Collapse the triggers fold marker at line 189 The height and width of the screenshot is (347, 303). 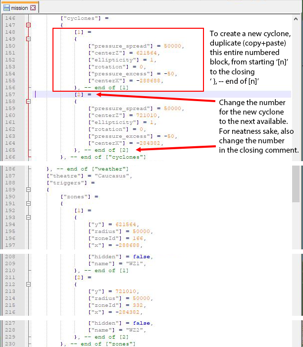(x=28, y=190)
